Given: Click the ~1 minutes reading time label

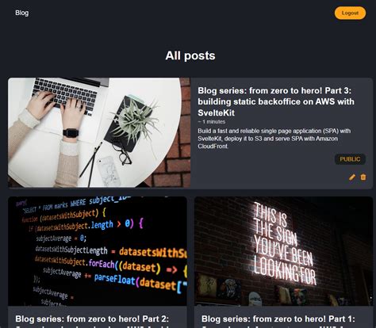Looking at the screenshot, I should tap(212, 122).
